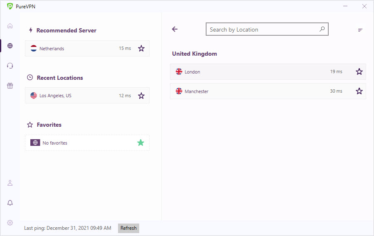
Task: Open the gift referral sidebar icon
Action: pyautogui.click(x=10, y=86)
